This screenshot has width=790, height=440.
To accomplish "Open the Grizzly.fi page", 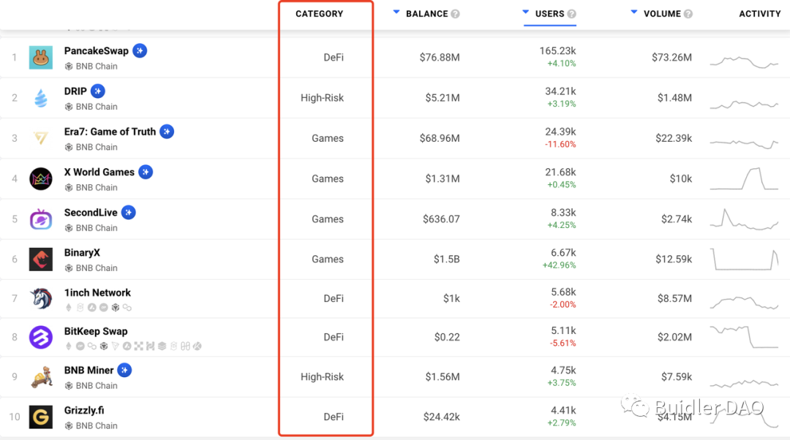I will 84,410.
